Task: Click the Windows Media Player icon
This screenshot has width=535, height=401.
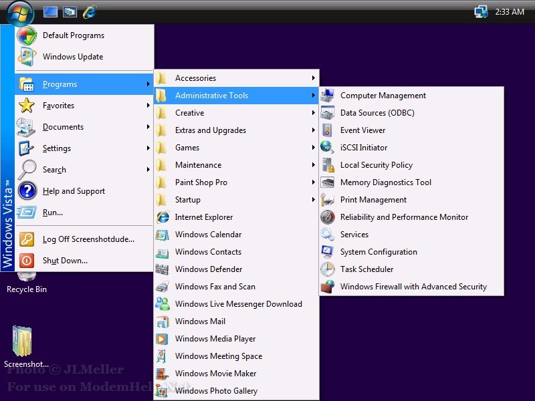Action: pos(162,339)
